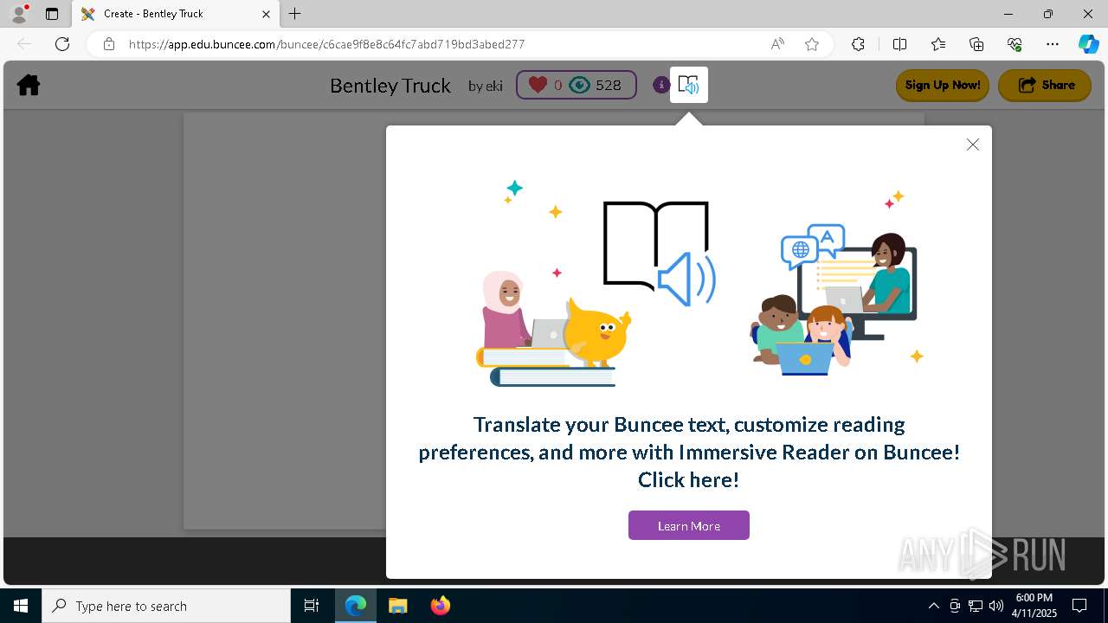
Task: Refresh the page
Action: pyautogui.click(x=62, y=44)
